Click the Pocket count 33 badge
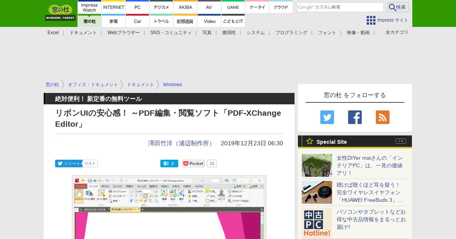 tap(212, 164)
